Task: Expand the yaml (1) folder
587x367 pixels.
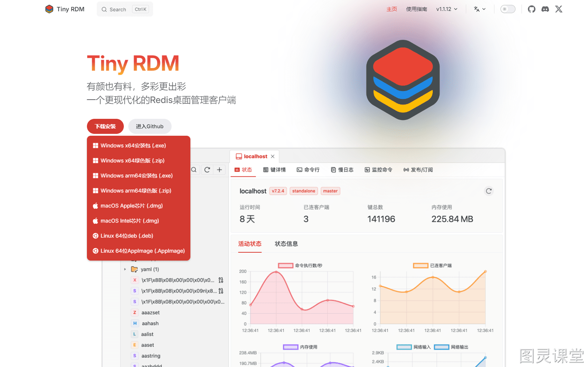Action: tap(125, 269)
